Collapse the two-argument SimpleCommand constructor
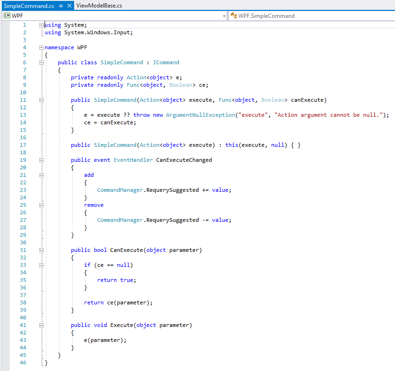The width and height of the screenshot is (395, 371). pyautogui.click(x=42, y=100)
